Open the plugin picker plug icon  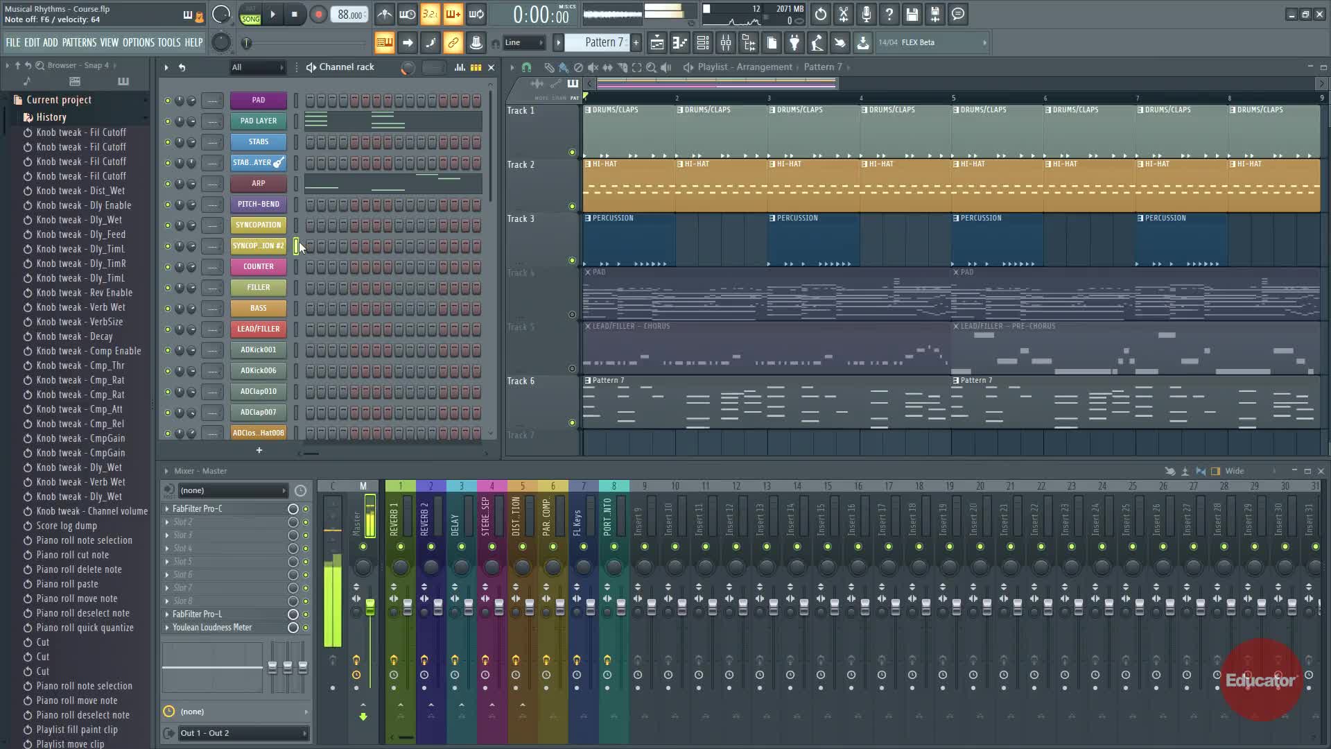click(794, 43)
